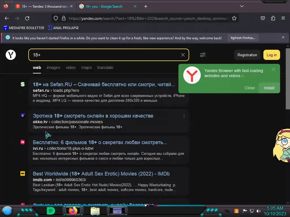Click the Yandex logo home icon
This screenshot has height=217, width=290.
coord(11,55)
